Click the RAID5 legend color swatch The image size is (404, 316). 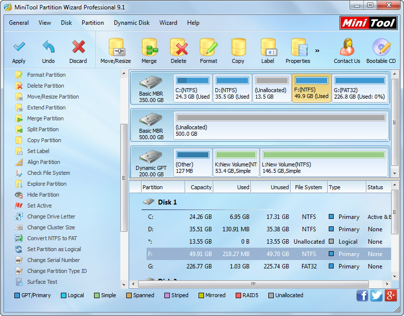point(238,295)
